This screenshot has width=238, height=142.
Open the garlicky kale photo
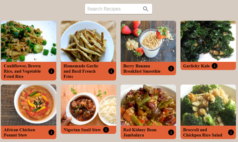(x=208, y=41)
